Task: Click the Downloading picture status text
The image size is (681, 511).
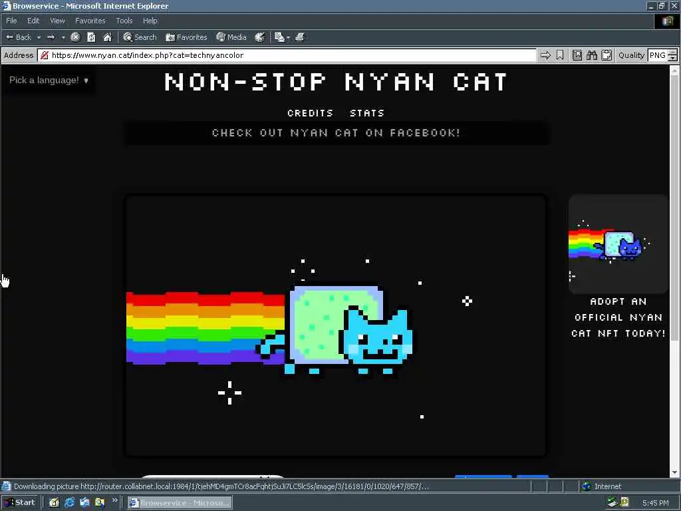Action: pos(221,486)
